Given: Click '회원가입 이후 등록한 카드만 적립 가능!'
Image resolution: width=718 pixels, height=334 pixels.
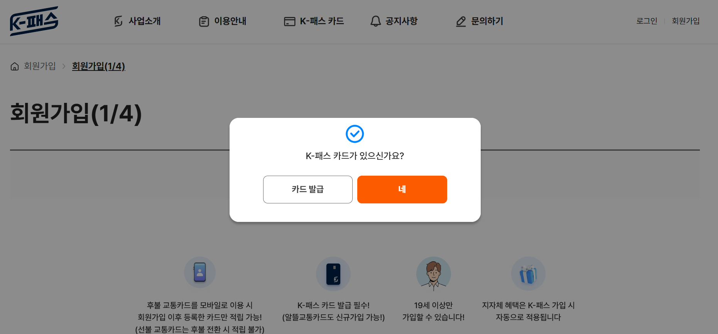Looking at the screenshot, I should (200, 317).
